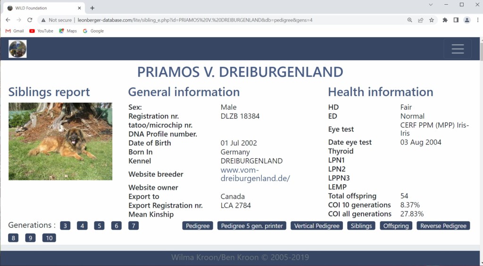
Task: Open the Chrome profile avatar
Action: 467,20
